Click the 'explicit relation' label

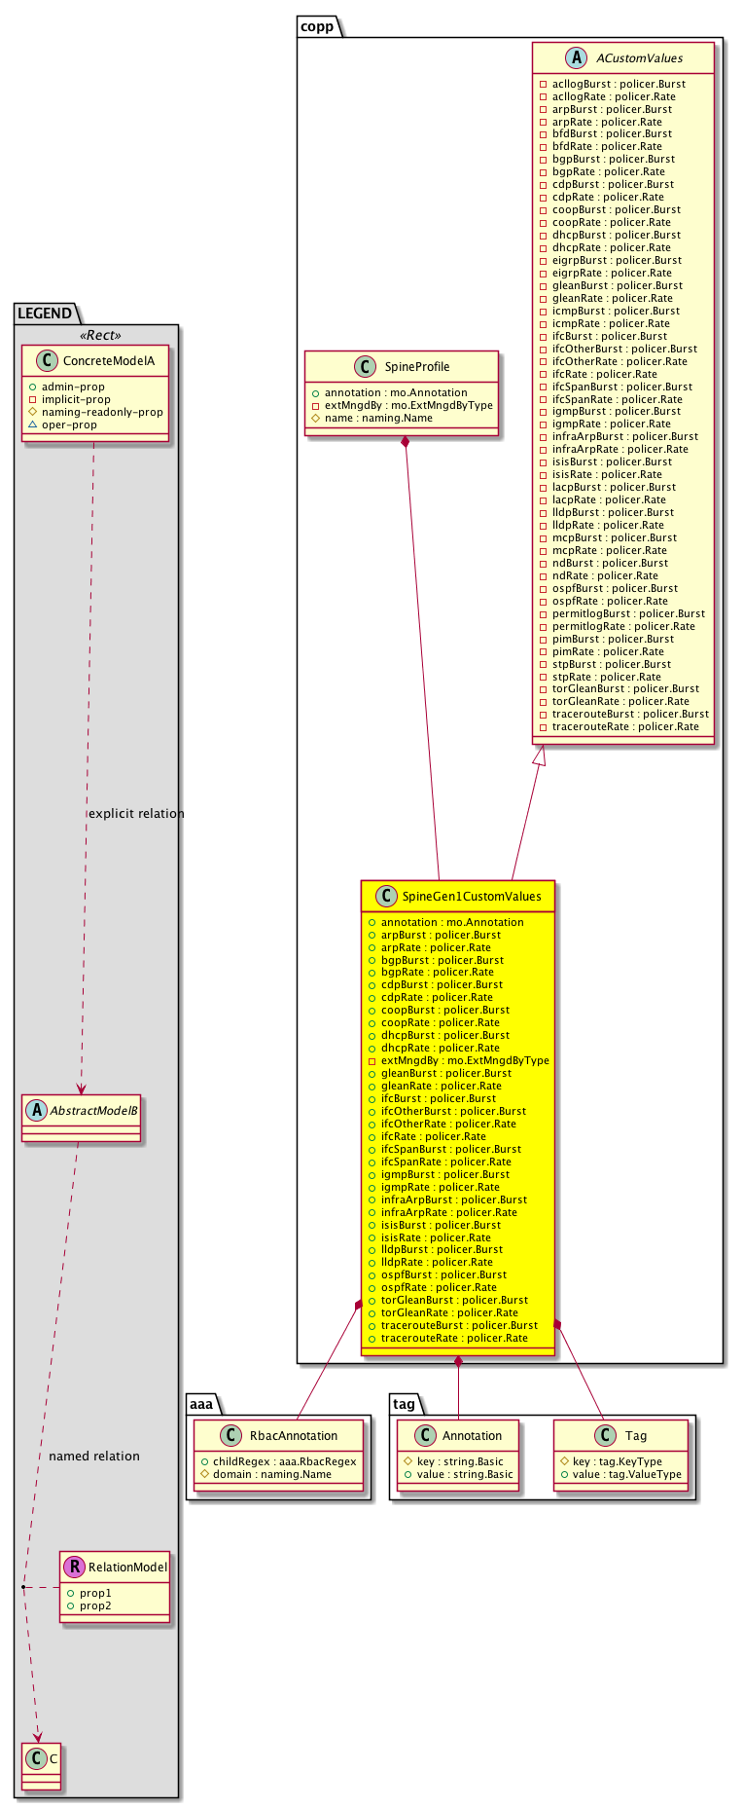[135, 814]
